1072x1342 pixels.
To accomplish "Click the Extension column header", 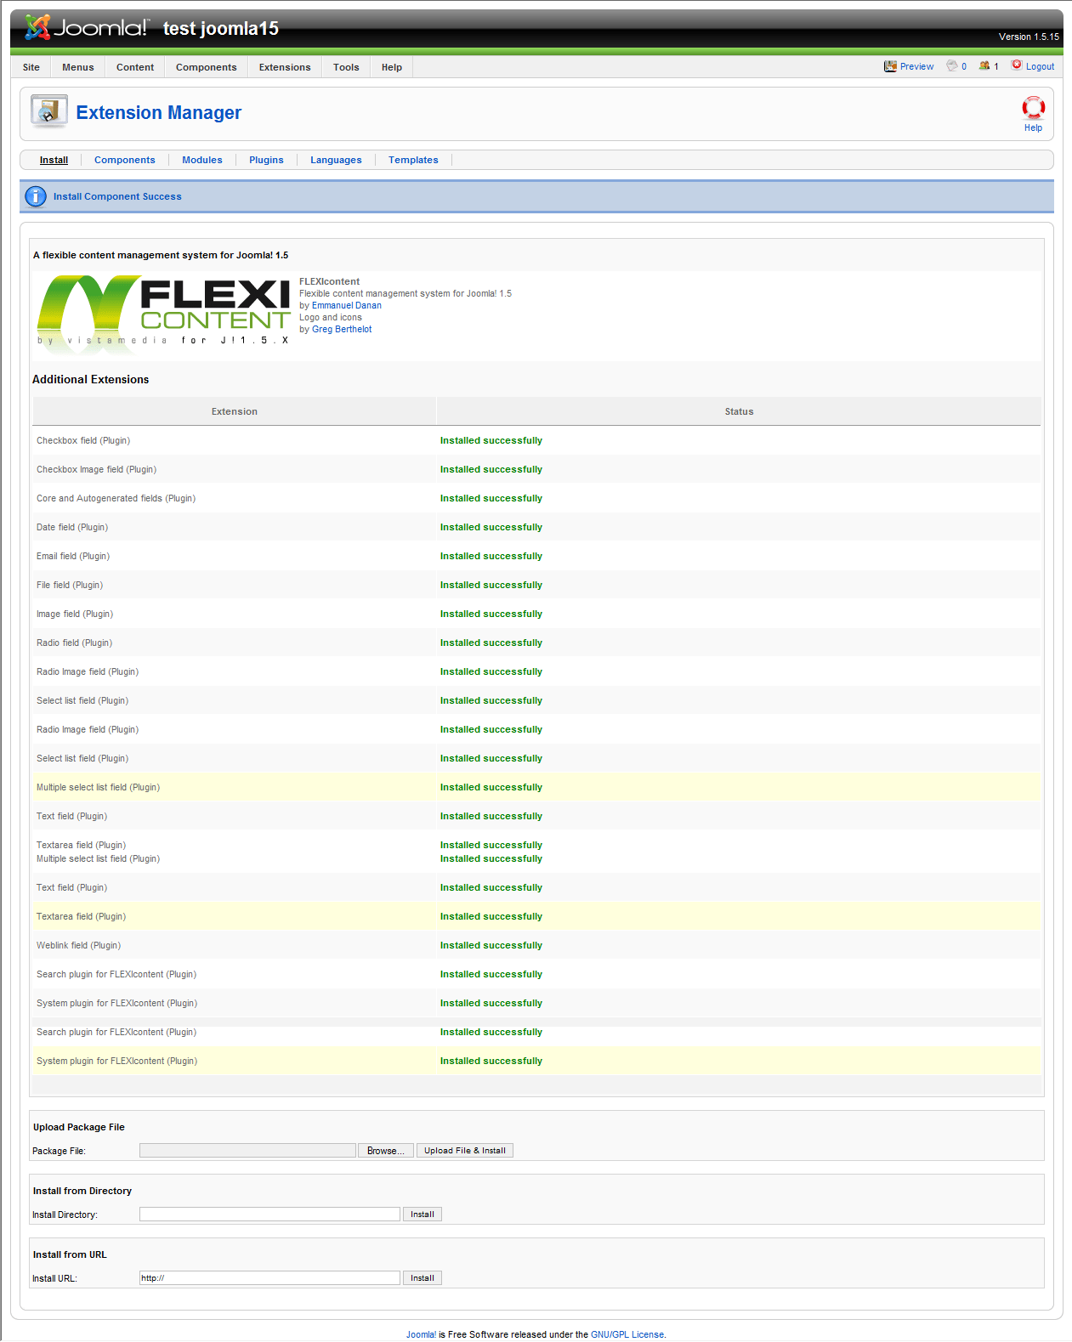I will click(x=235, y=411).
